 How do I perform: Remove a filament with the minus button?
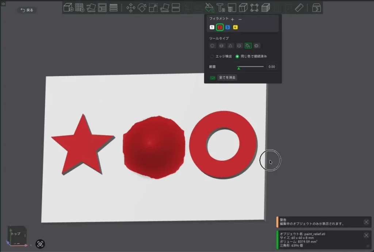[240, 19]
